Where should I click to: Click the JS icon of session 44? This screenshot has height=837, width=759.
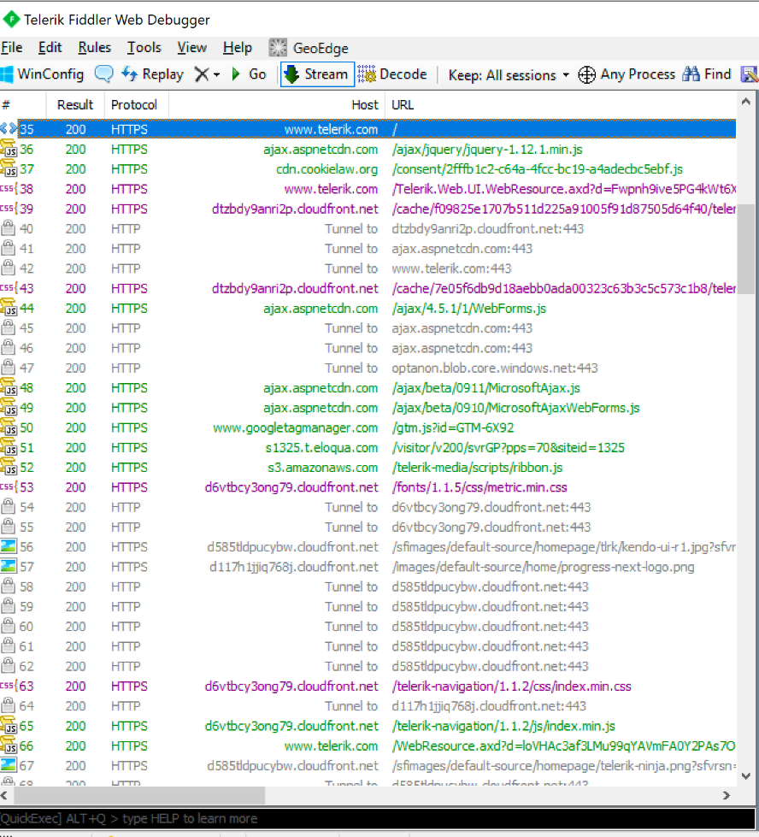pos(9,308)
